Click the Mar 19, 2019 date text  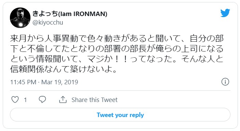point(60,82)
